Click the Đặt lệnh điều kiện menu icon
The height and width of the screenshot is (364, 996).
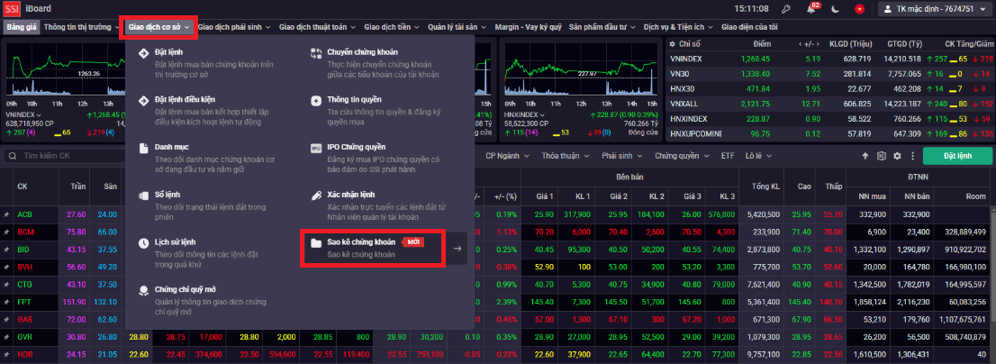(143, 100)
